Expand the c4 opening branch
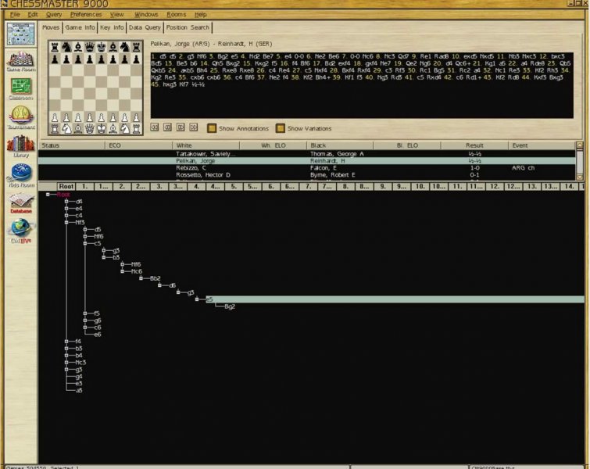590x469 pixels. pyautogui.click(x=66, y=216)
